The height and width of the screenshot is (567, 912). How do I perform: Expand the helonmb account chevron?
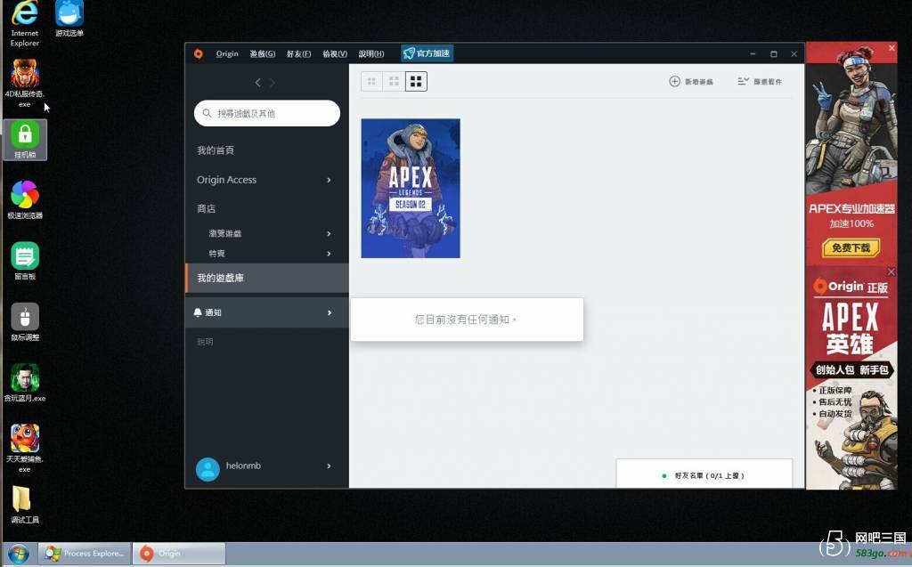tap(329, 466)
